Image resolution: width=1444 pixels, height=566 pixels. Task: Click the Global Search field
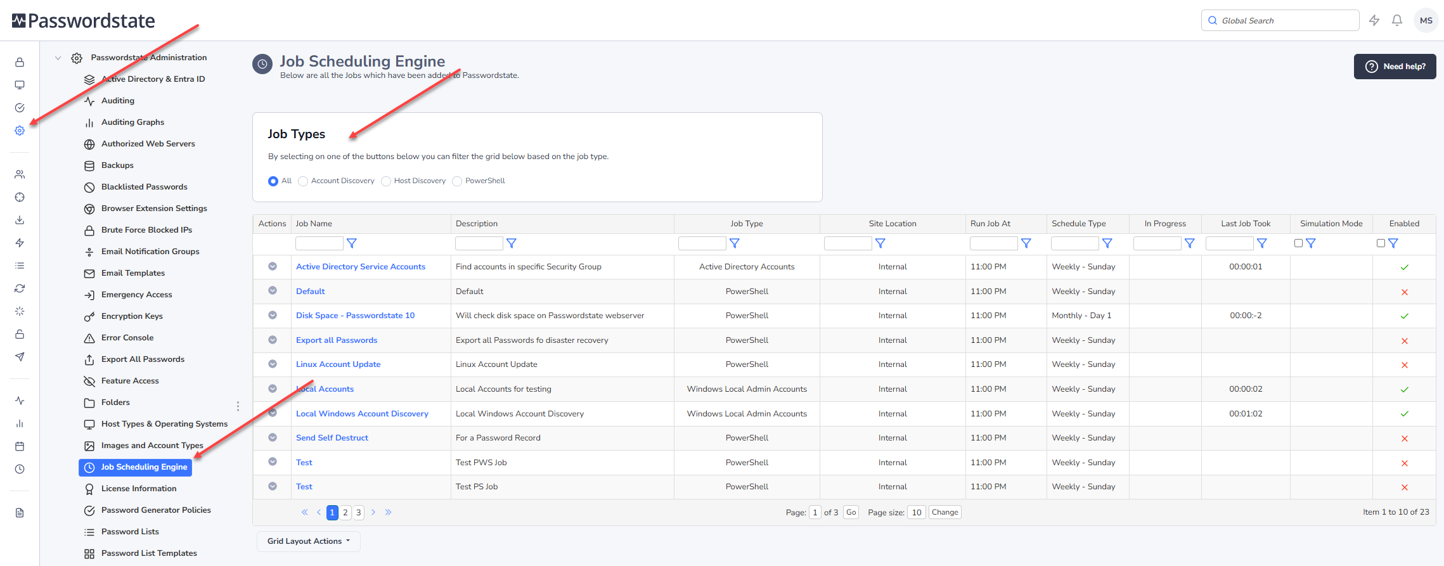(1280, 20)
